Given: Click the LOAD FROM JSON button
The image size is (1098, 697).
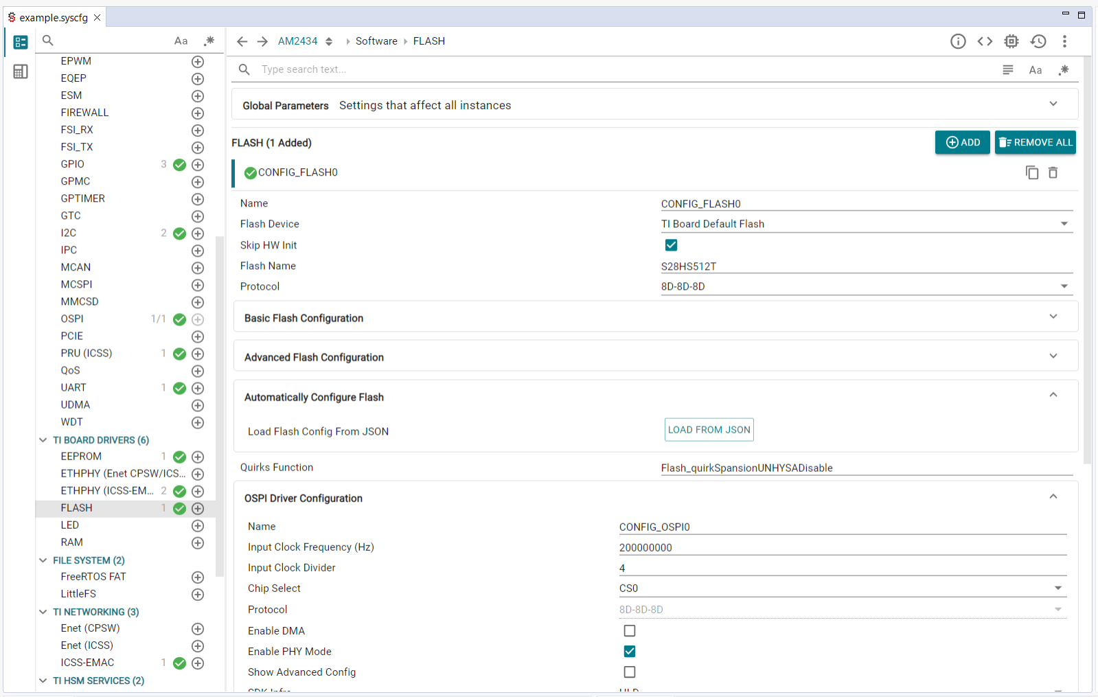Looking at the screenshot, I should [x=709, y=430].
